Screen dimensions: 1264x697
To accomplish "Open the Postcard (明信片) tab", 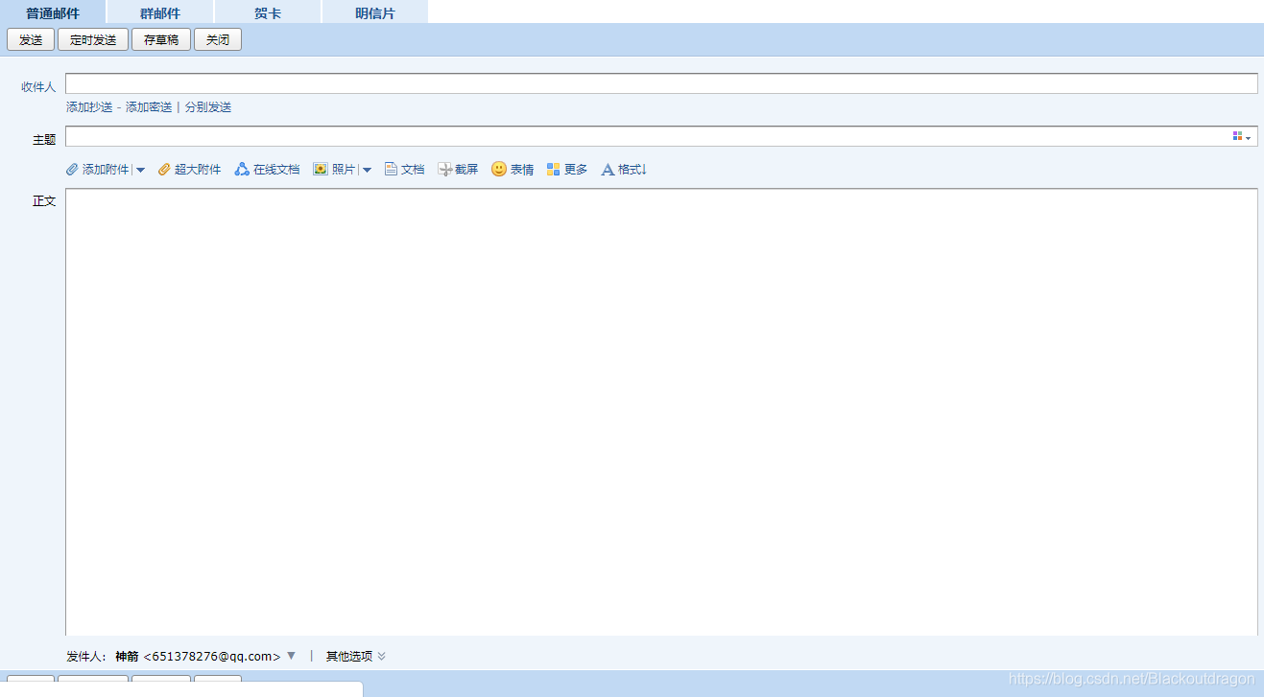I will (374, 12).
